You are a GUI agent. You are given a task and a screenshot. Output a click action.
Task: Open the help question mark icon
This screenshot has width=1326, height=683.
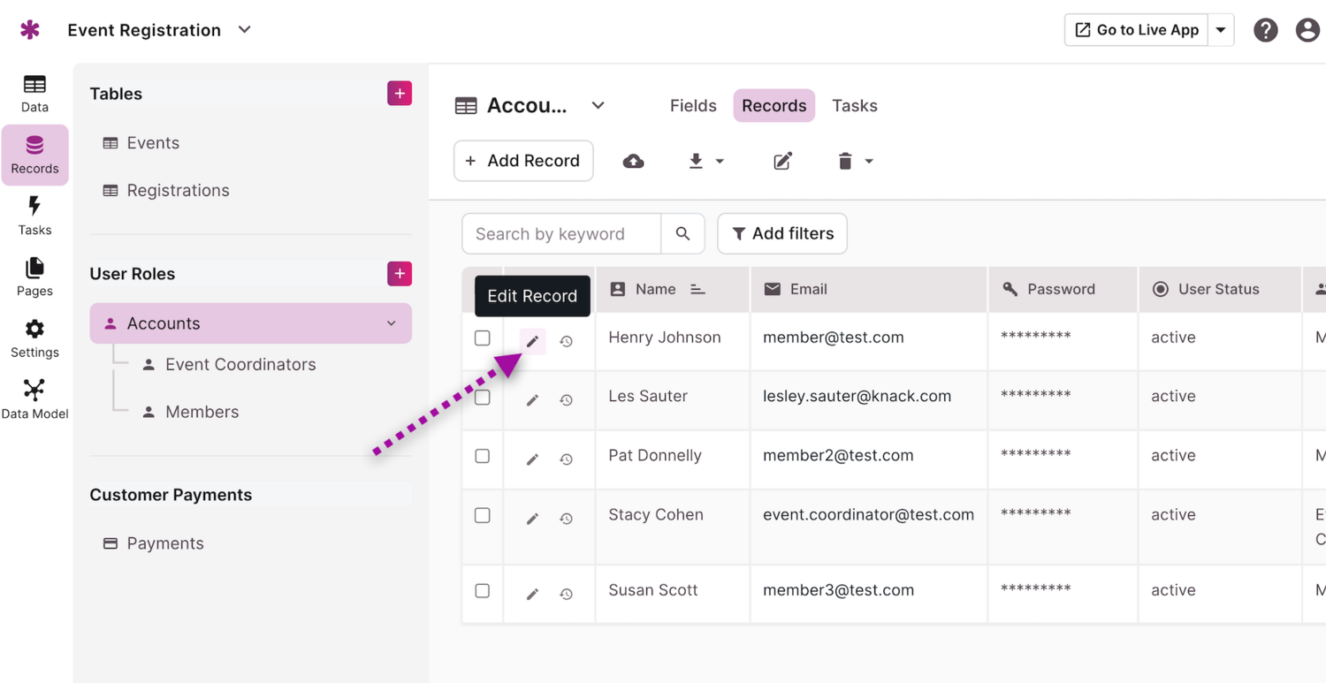[x=1265, y=30]
